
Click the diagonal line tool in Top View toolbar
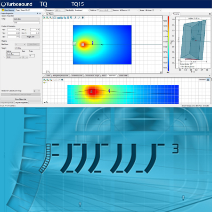click(x=79, y=18)
